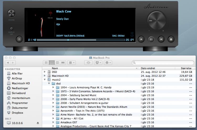This screenshot has width=197, height=130.
Task: Select the Aime Mann Bachelor No. 2 folder
Action: point(96,115)
